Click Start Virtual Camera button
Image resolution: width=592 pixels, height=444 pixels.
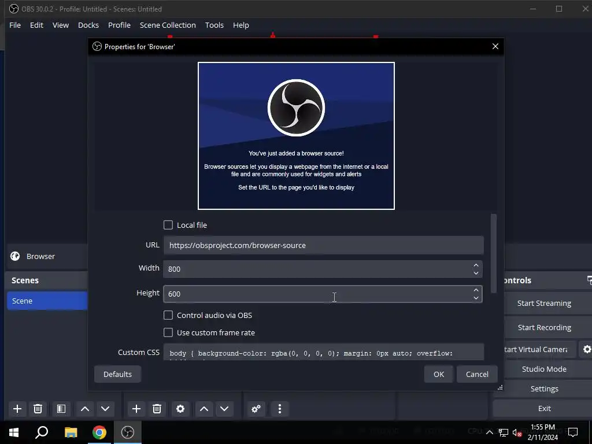[539, 349]
